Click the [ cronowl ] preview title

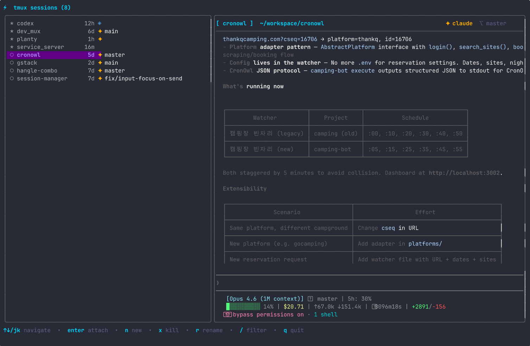pos(235,24)
